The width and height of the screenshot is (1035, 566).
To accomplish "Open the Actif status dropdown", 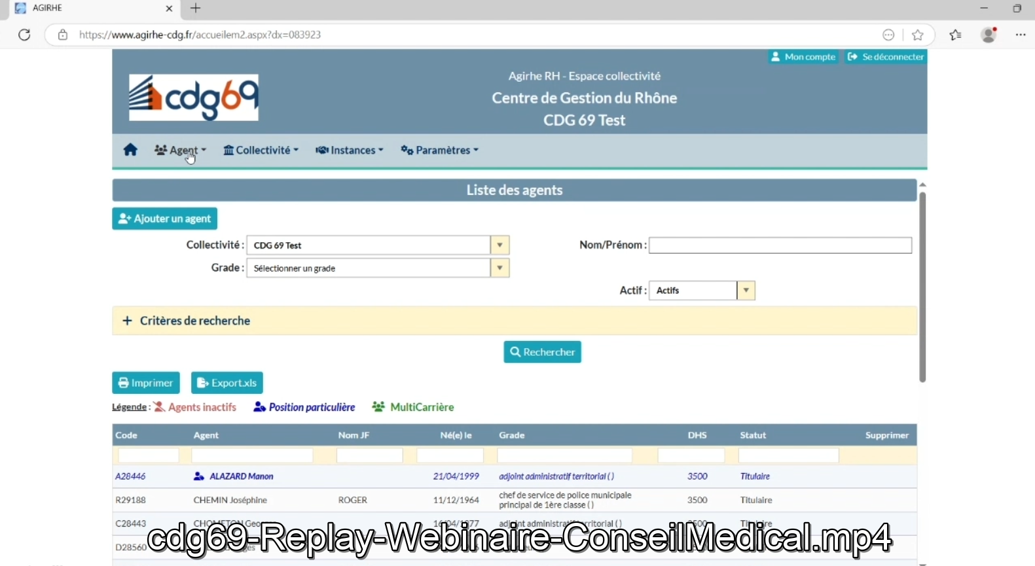I will (x=746, y=291).
